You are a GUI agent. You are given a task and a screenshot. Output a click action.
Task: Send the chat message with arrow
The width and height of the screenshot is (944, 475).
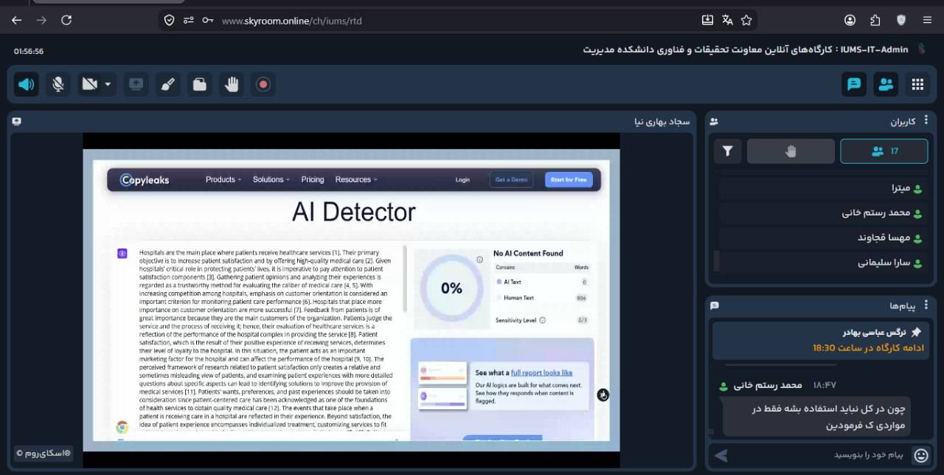click(721, 455)
